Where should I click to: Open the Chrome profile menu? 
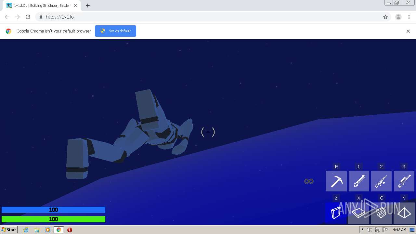click(x=398, y=17)
